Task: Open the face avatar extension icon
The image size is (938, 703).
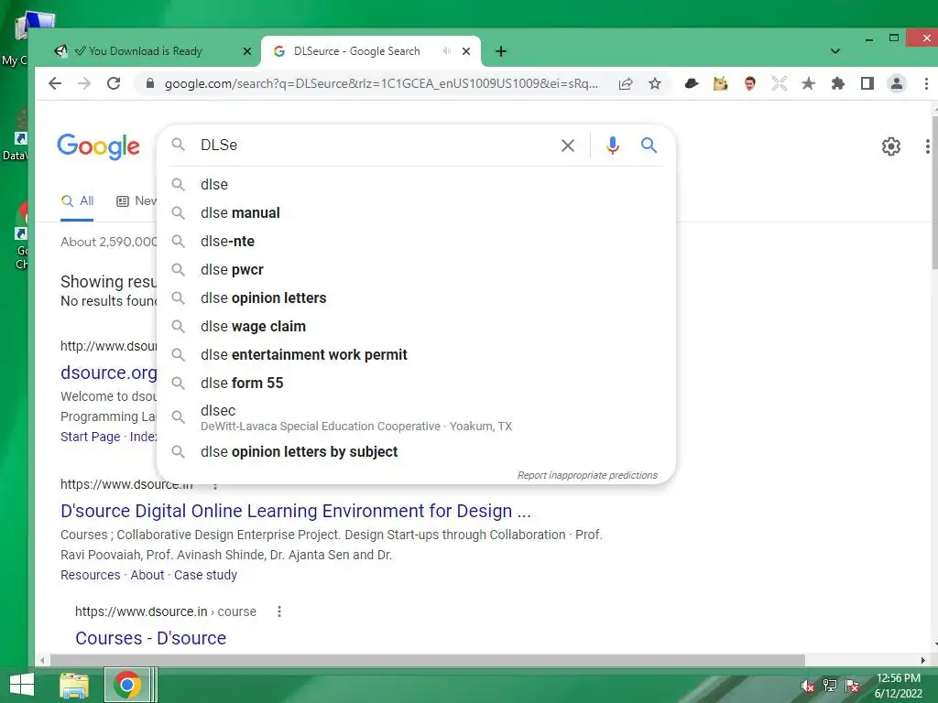Action: (x=750, y=83)
